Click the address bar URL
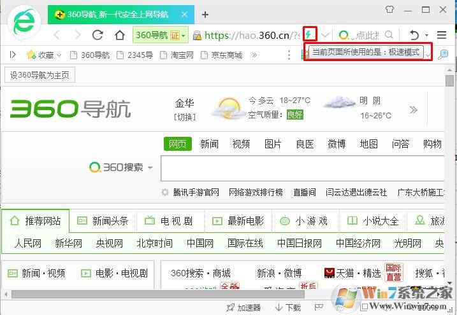Viewport: 457px width, 315px height. pos(252,36)
